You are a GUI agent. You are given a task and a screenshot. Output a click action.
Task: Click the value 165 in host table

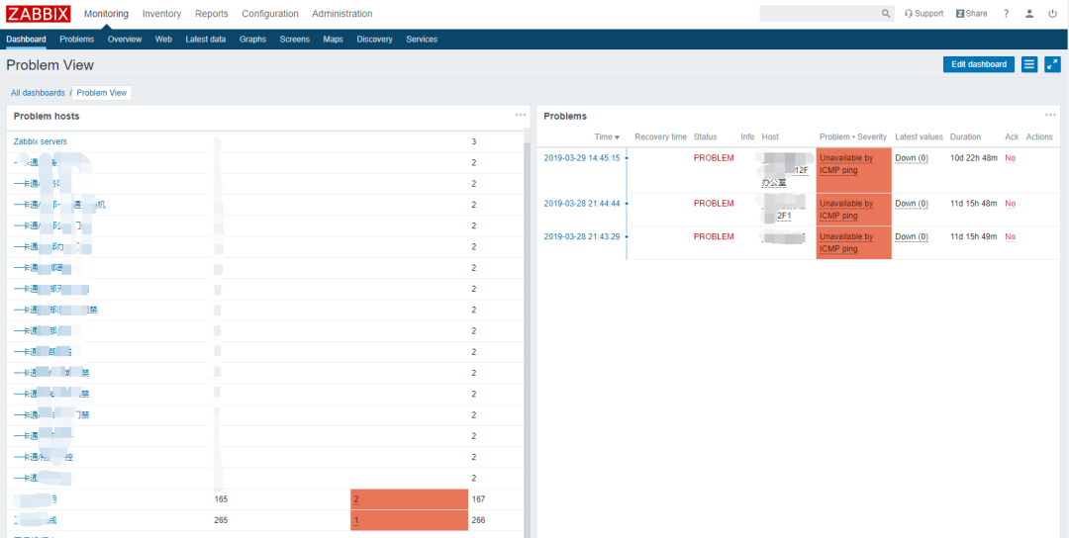pos(221,499)
